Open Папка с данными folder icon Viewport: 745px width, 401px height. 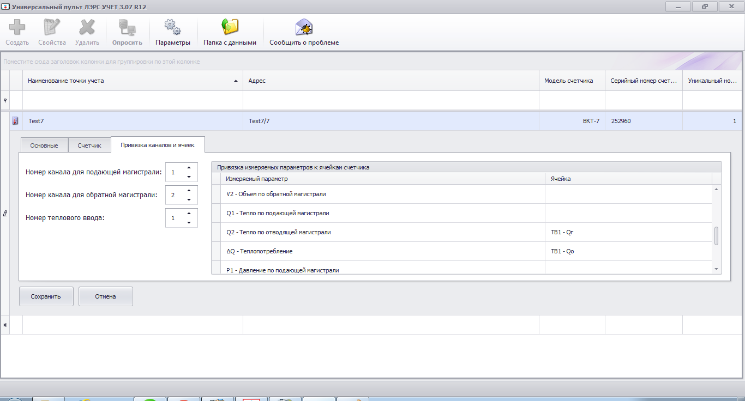pyautogui.click(x=230, y=27)
